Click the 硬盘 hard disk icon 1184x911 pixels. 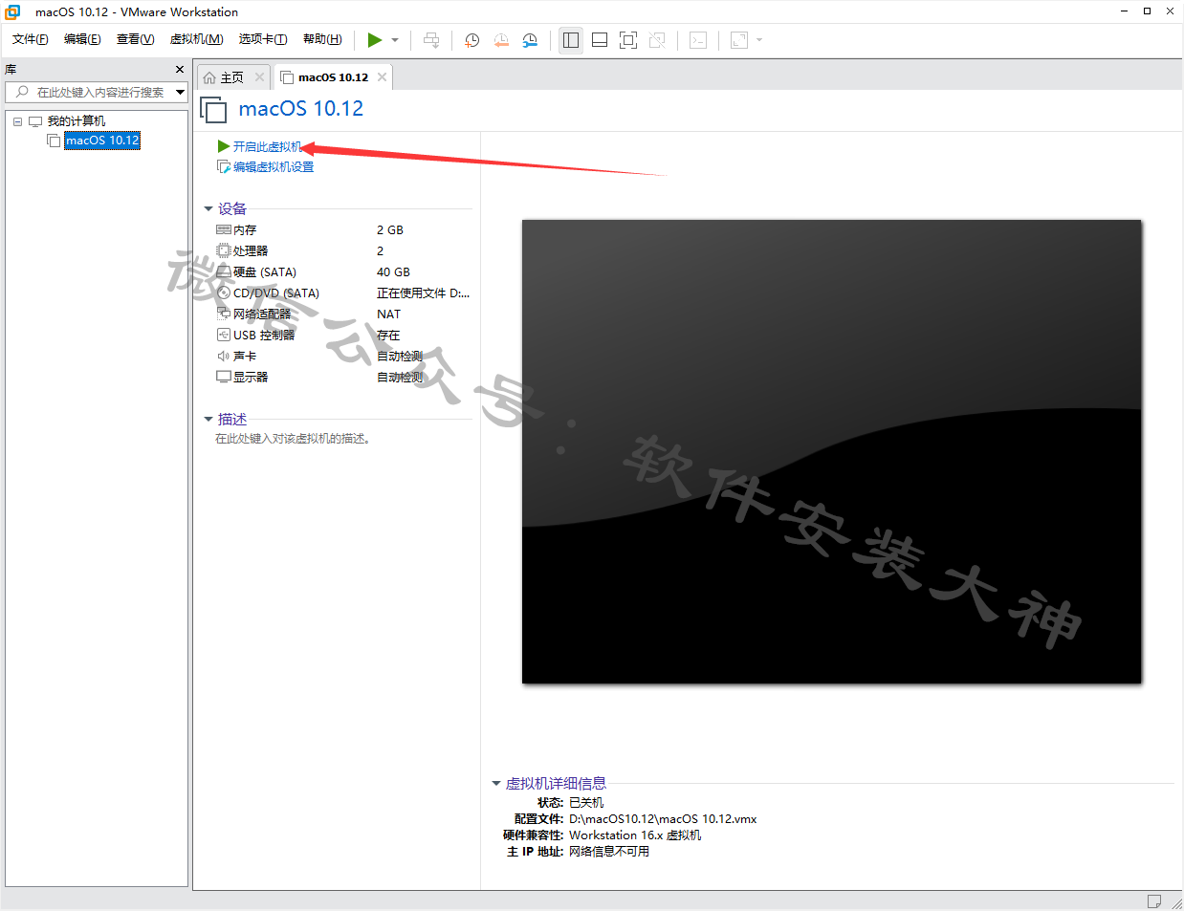pos(224,272)
